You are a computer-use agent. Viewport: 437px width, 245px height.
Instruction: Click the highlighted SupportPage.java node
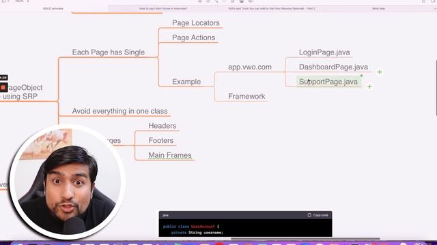coord(328,82)
